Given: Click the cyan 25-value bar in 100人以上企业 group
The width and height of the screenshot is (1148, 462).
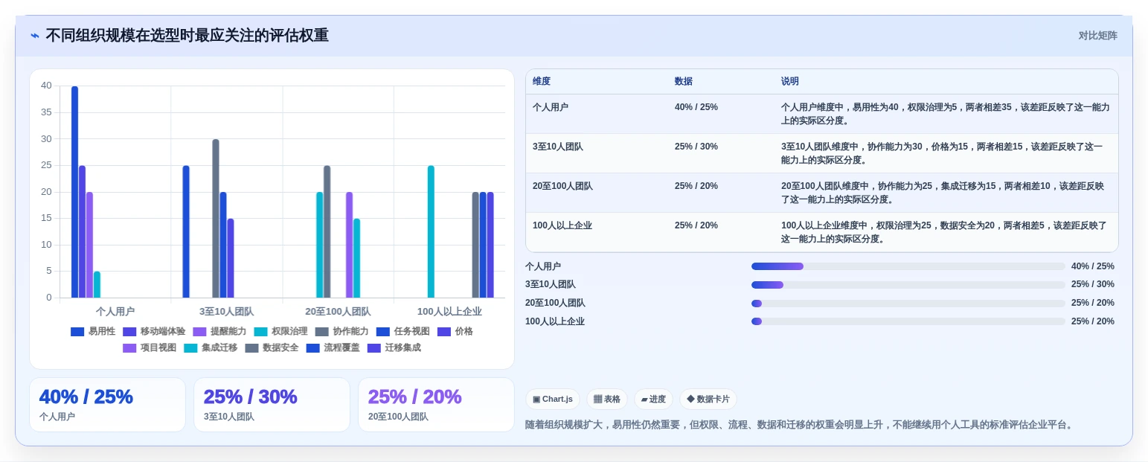Looking at the screenshot, I should pyautogui.click(x=431, y=231).
